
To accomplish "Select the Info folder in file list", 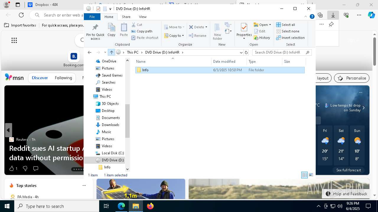I will click(x=220, y=70).
